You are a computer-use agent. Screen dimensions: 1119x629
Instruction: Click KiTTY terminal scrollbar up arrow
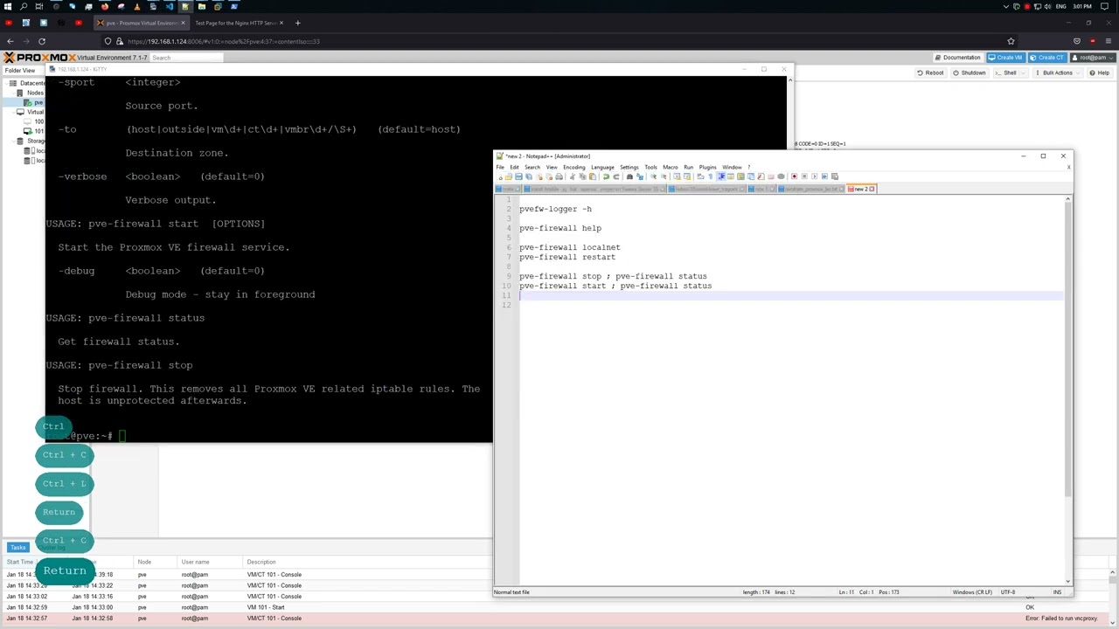click(x=790, y=80)
